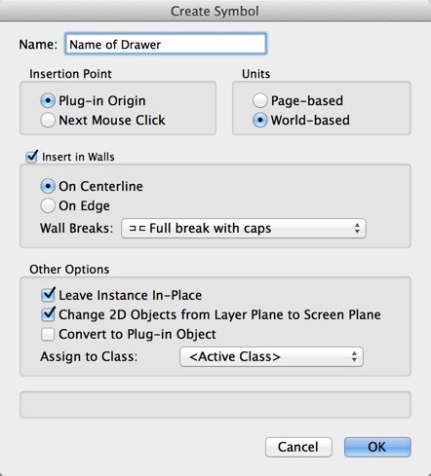Click the Cancel button

[x=298, y=447]
